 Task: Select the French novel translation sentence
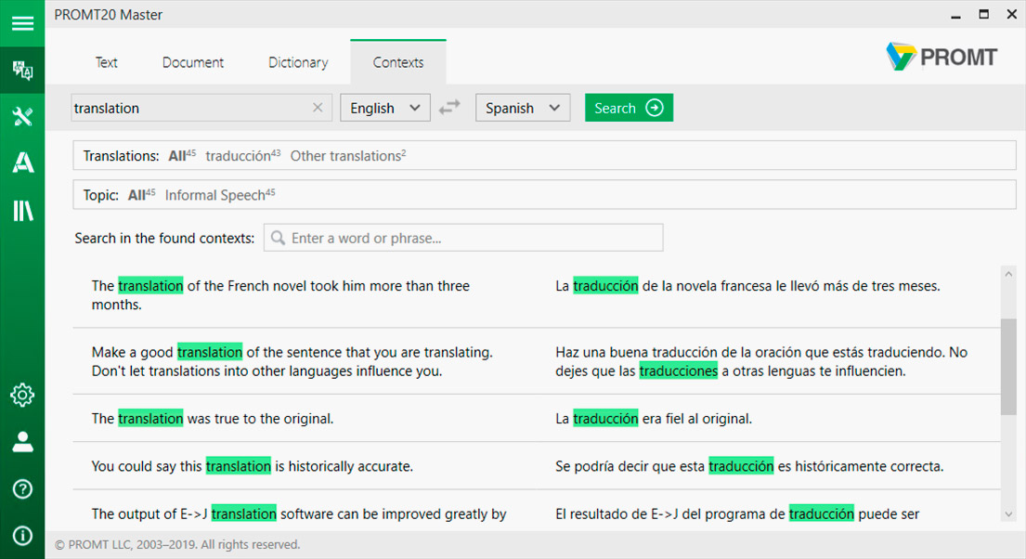(280, 295)
